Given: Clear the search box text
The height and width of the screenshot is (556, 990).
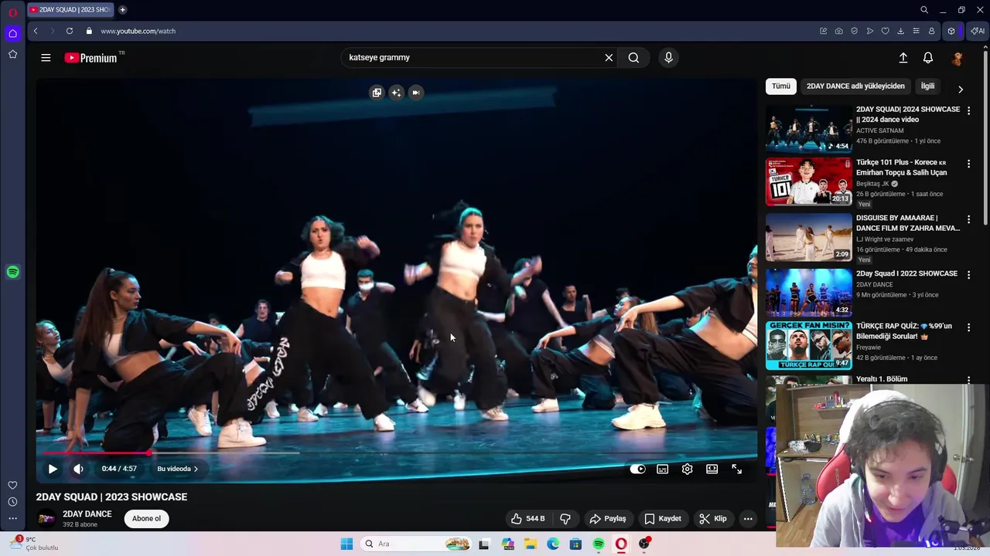Looking at the screenshot, I should point(609,57).
